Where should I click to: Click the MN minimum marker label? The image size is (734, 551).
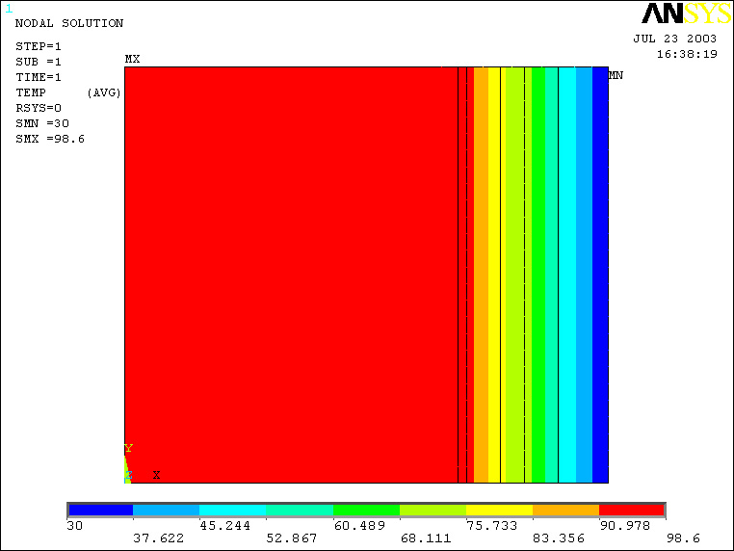616,75
